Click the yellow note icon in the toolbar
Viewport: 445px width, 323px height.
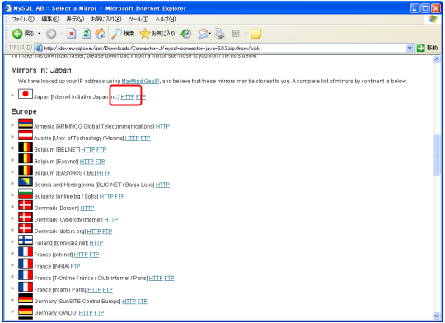pos(255,34)
